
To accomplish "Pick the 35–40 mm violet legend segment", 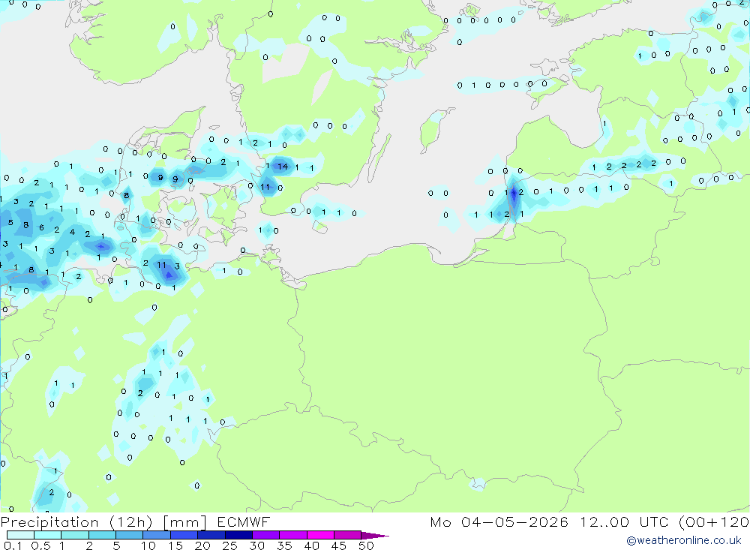I will [293, 535].
